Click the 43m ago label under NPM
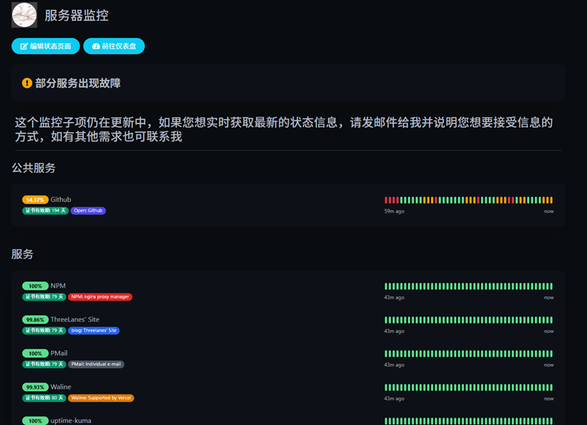Screen dimensions: 587x425 pyautogui.click(x=394, y=297)
